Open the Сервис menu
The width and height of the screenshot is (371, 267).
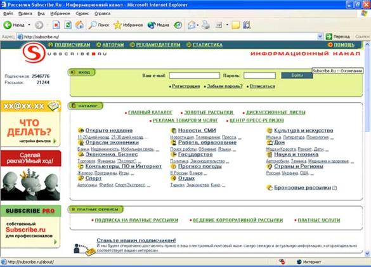(x=82, y=13)
